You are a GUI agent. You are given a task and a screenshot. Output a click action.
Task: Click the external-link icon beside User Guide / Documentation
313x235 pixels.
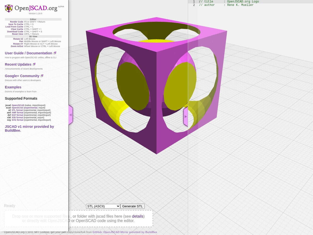pos(55,53)
